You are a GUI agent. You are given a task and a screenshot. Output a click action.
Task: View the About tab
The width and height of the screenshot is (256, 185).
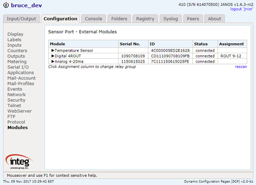click(214, 19)
